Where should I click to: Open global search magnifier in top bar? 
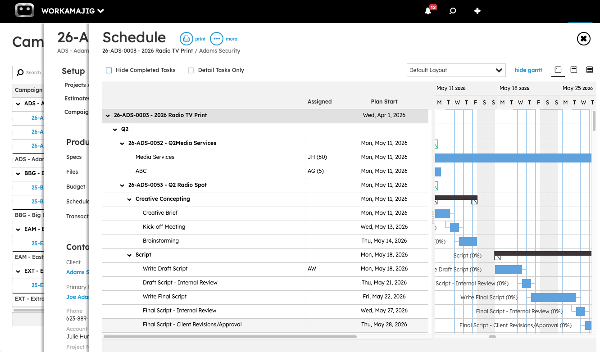coord(453,11)
